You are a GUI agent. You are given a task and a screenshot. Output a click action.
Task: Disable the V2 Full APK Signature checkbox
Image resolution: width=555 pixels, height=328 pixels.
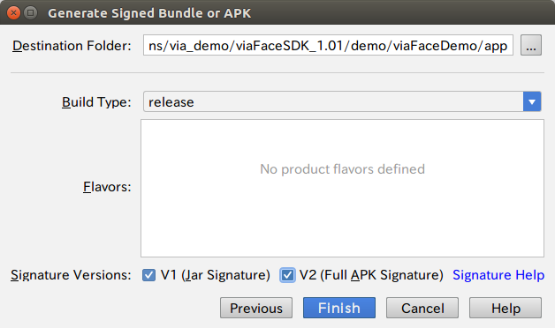(287, 275)
